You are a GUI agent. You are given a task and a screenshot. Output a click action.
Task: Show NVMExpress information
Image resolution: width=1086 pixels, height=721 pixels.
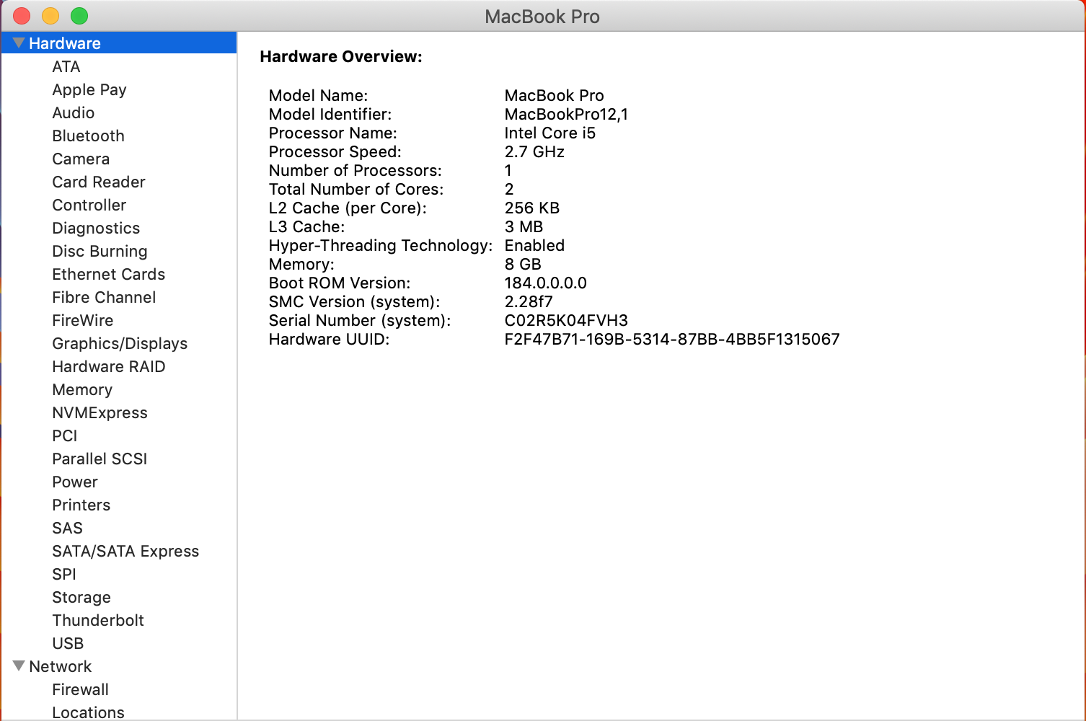(100, 412)
